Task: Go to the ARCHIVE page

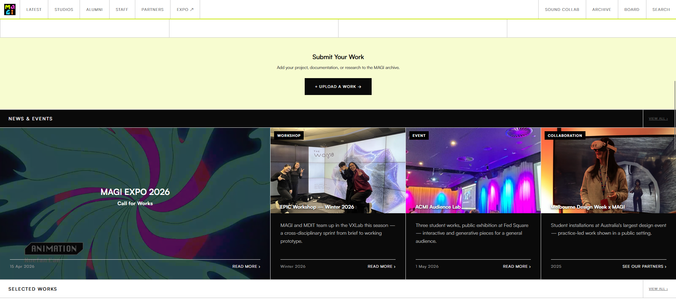Action: (602, 9)
